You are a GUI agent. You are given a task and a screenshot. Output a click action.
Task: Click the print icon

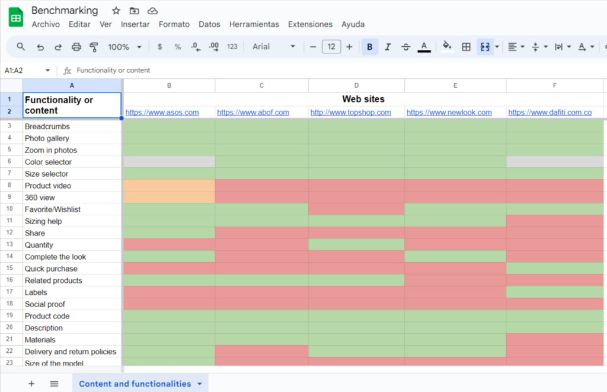76,47
